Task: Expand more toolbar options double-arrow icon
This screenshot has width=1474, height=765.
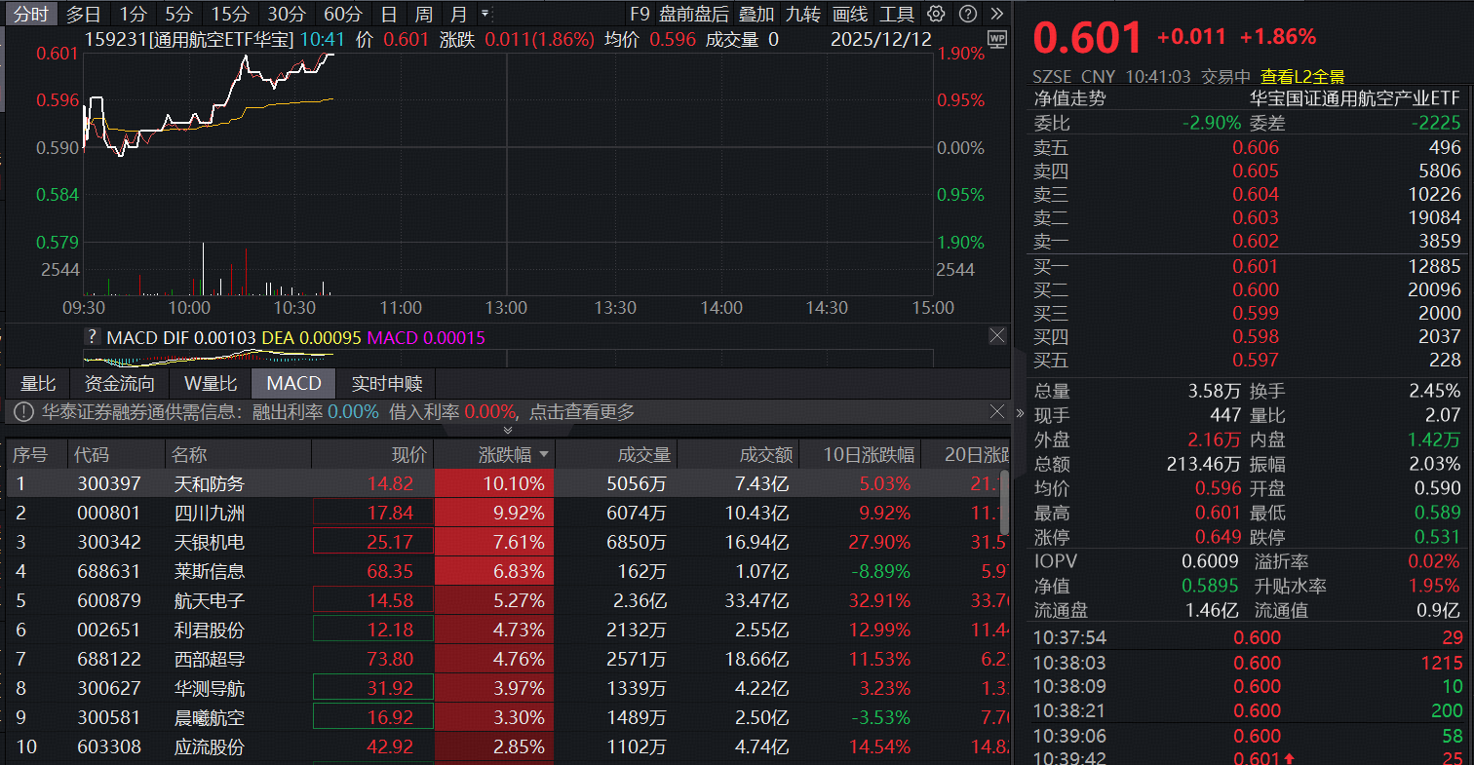Action: click(996, 14)
